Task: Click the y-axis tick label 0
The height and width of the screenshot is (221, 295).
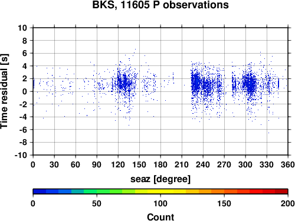Action: click(25, 91)
